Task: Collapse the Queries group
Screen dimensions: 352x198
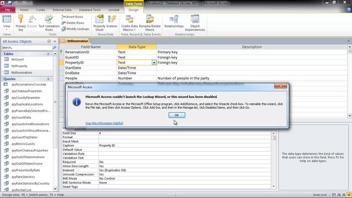Action: pyautogui.click(x=48, y=79)
